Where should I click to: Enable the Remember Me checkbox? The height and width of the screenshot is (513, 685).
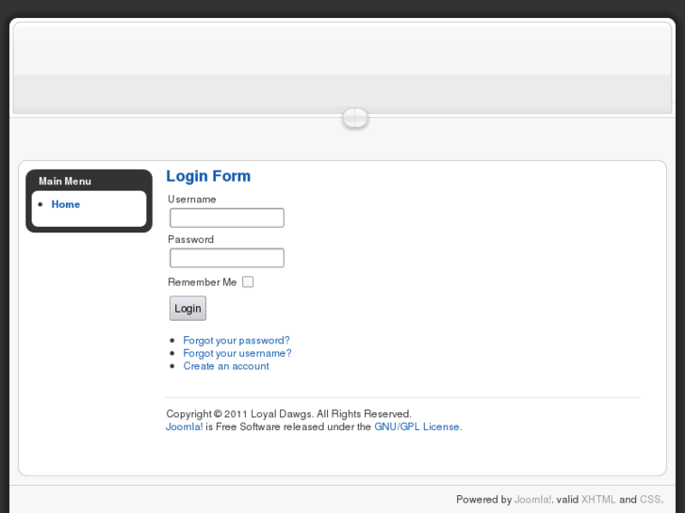(x=248, y=281)
